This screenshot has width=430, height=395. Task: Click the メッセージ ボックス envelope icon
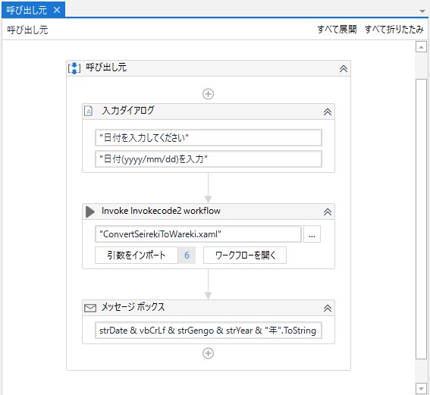click(x=90, y=308)
